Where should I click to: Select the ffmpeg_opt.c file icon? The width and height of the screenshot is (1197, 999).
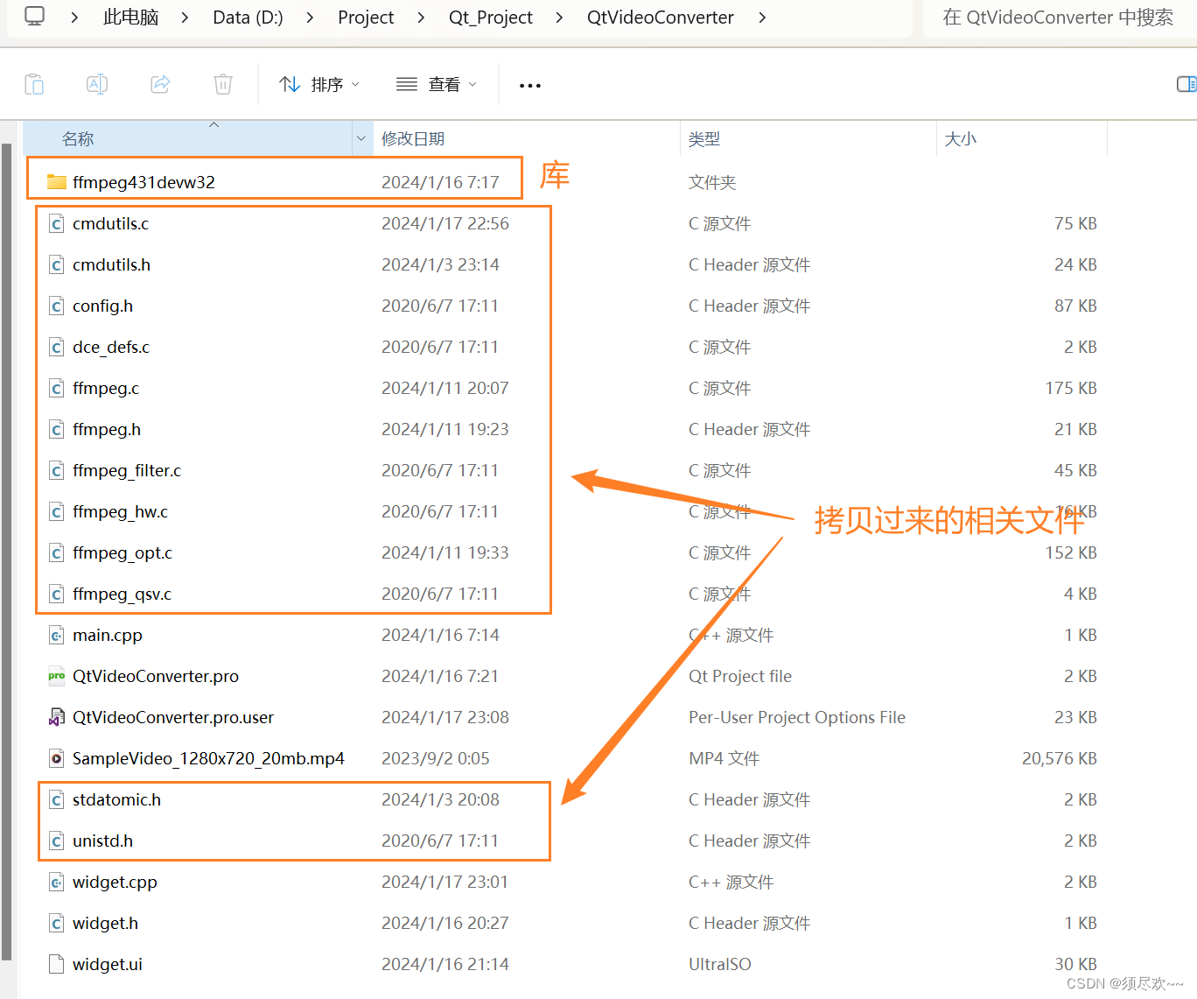57,552
